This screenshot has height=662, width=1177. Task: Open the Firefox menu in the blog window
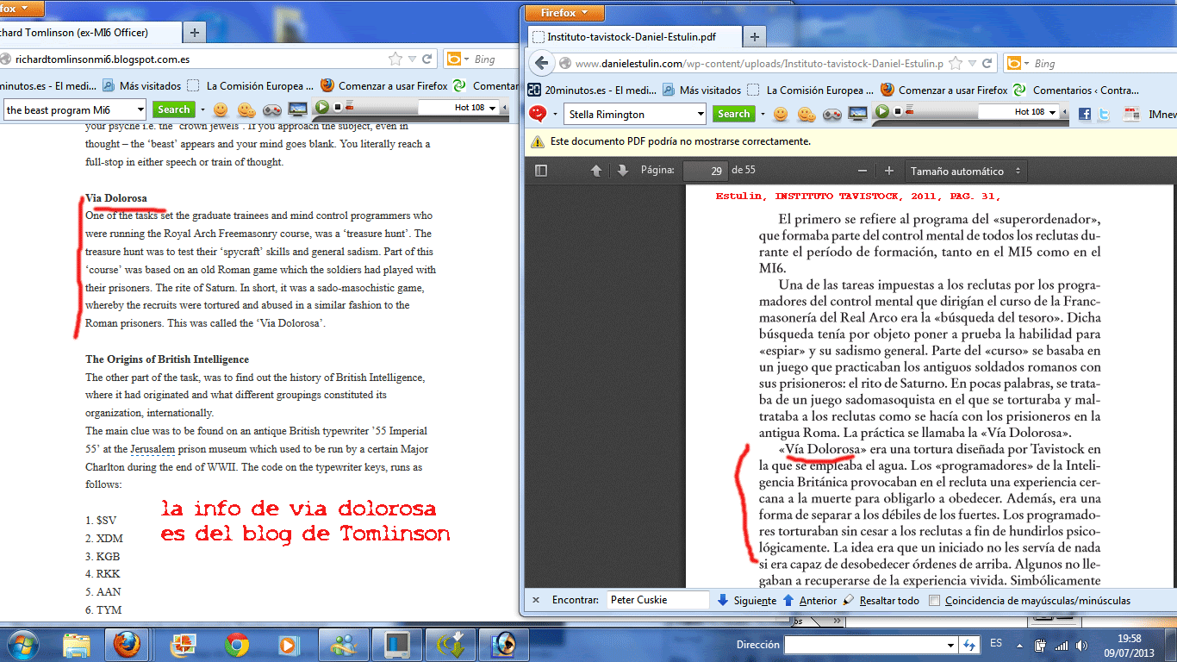(x=21, y=9)
